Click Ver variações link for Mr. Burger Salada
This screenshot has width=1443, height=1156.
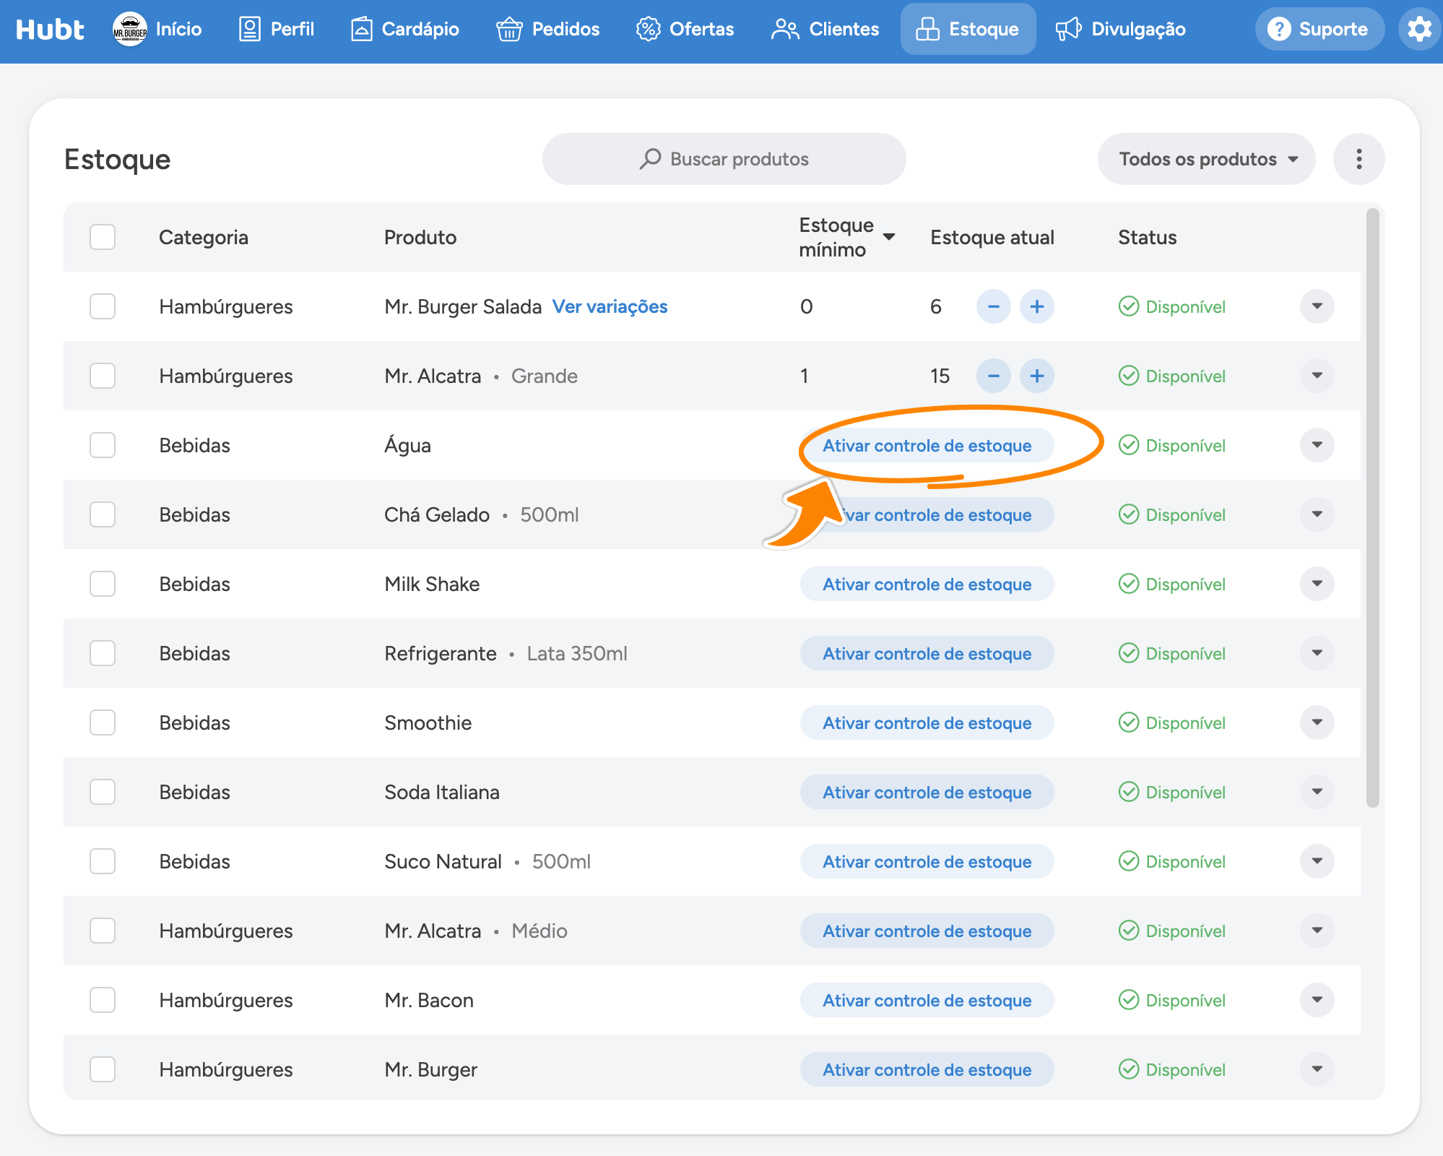[x=610, y=306]
